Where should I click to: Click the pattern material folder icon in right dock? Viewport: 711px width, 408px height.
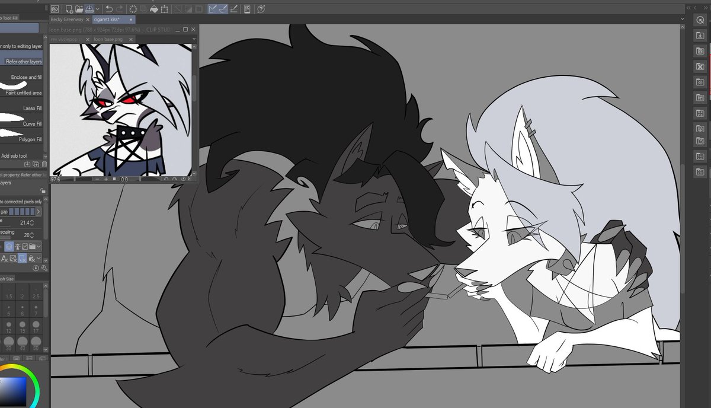coord(700,82)
